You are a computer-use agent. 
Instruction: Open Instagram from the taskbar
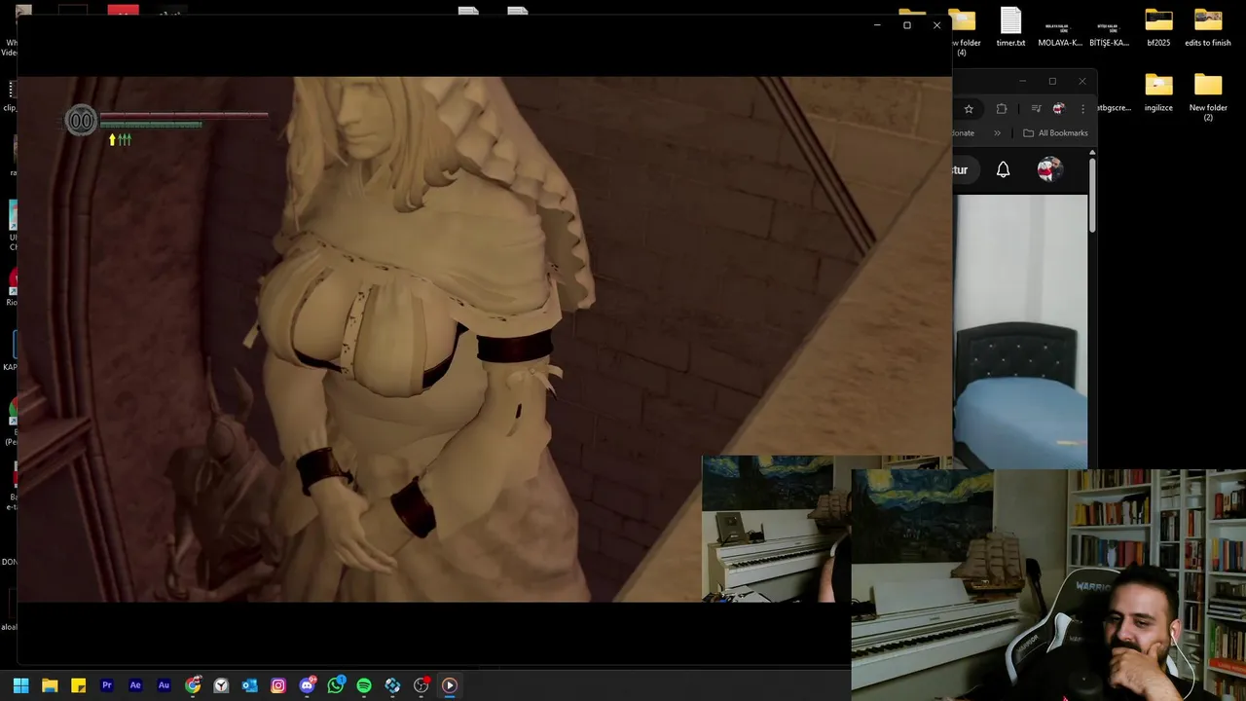click(x=278, y=685)
